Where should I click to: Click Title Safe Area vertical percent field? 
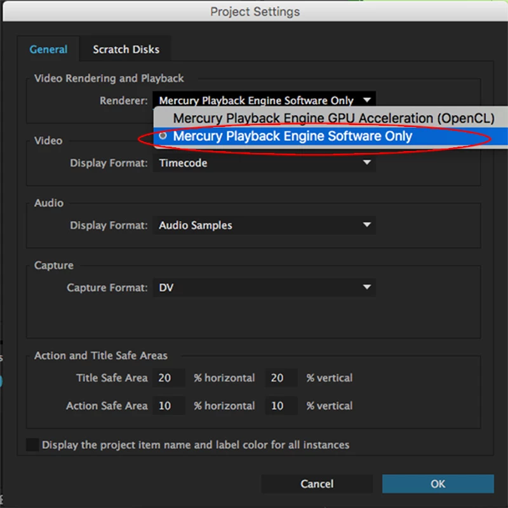281,378
